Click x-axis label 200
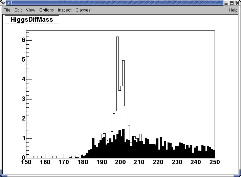Image resolution: width=241 pixels, height=177 pixels. pyautogui.click(x=121, y=162)
